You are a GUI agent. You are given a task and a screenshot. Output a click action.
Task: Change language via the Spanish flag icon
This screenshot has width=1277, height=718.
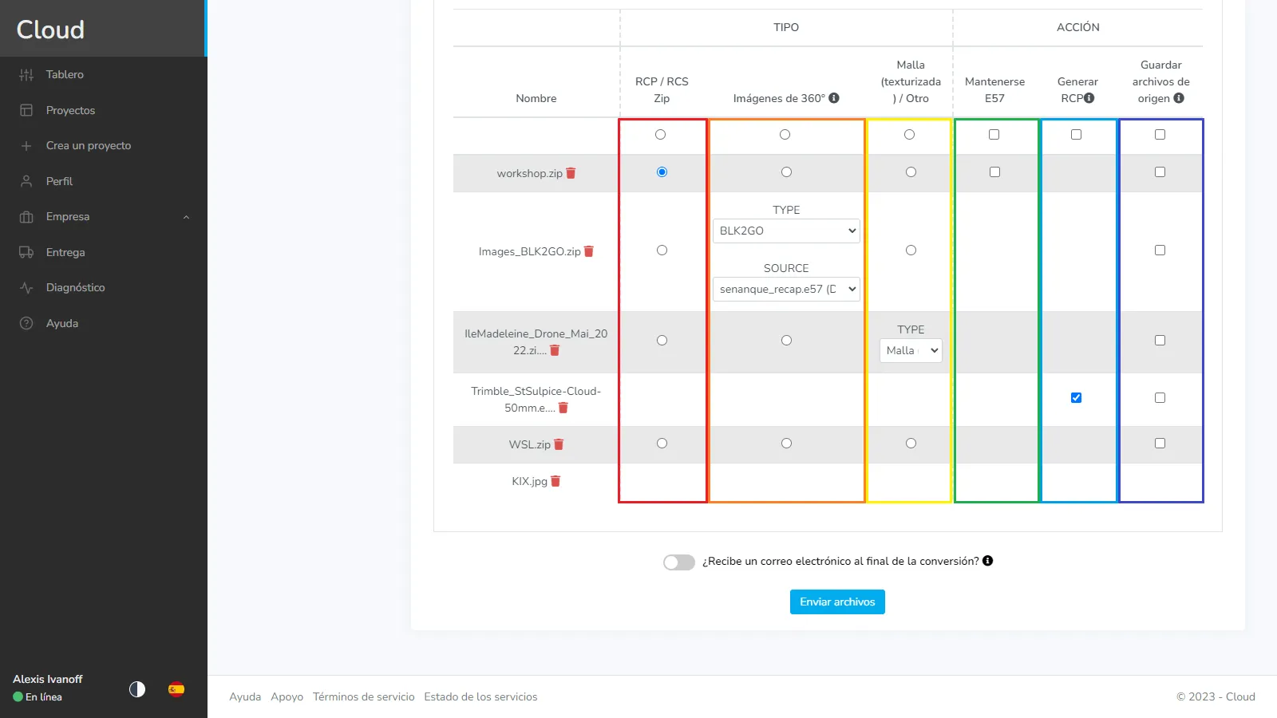click(176, 689)
